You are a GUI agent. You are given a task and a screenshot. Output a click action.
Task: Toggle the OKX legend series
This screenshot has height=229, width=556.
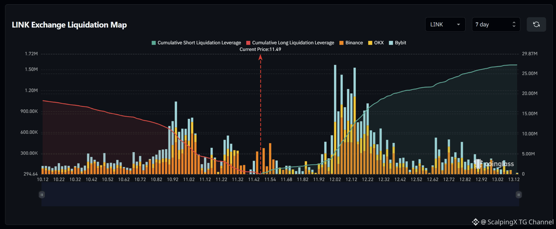coord(376,43)
